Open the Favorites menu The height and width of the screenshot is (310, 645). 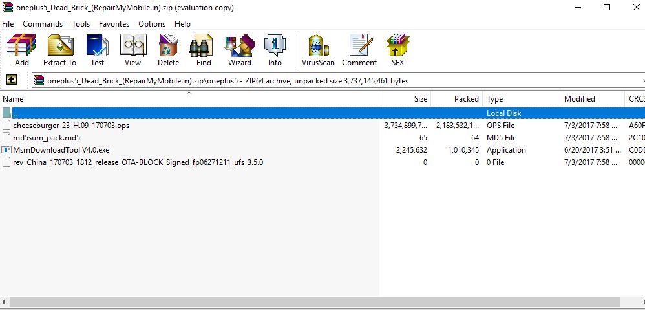(114, 24)
